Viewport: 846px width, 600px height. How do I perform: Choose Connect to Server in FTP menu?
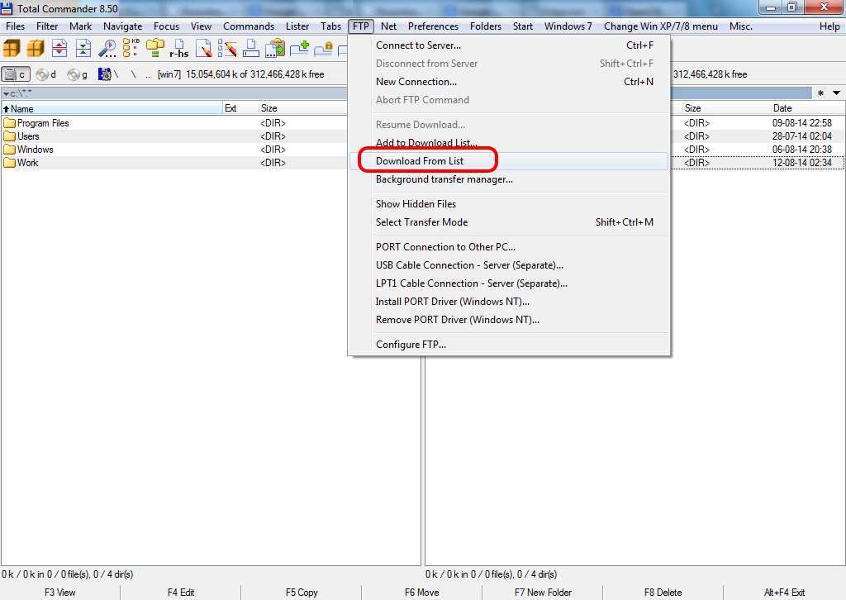508,45
